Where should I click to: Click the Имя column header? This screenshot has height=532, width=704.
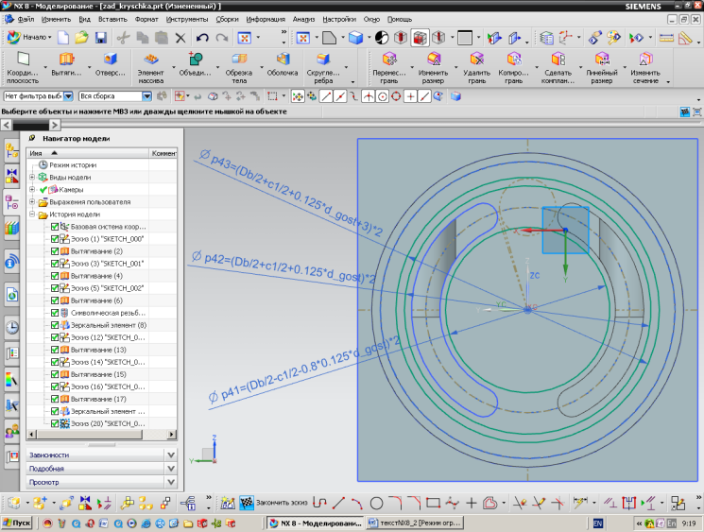88,153
